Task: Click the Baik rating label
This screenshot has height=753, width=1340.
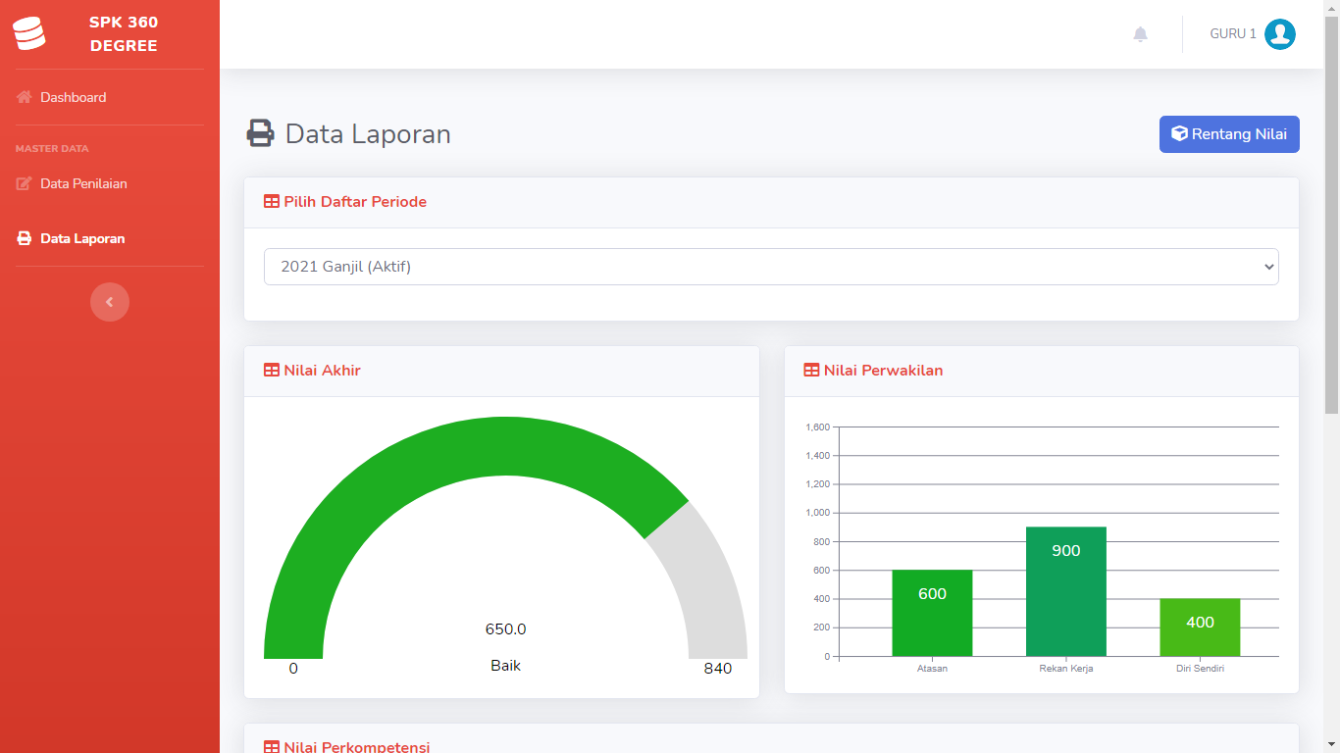Action: tap(506, 666)
